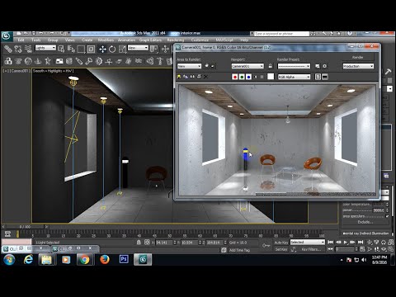
Task: Click the Save Image icon in render window
Action: (179, 77)
